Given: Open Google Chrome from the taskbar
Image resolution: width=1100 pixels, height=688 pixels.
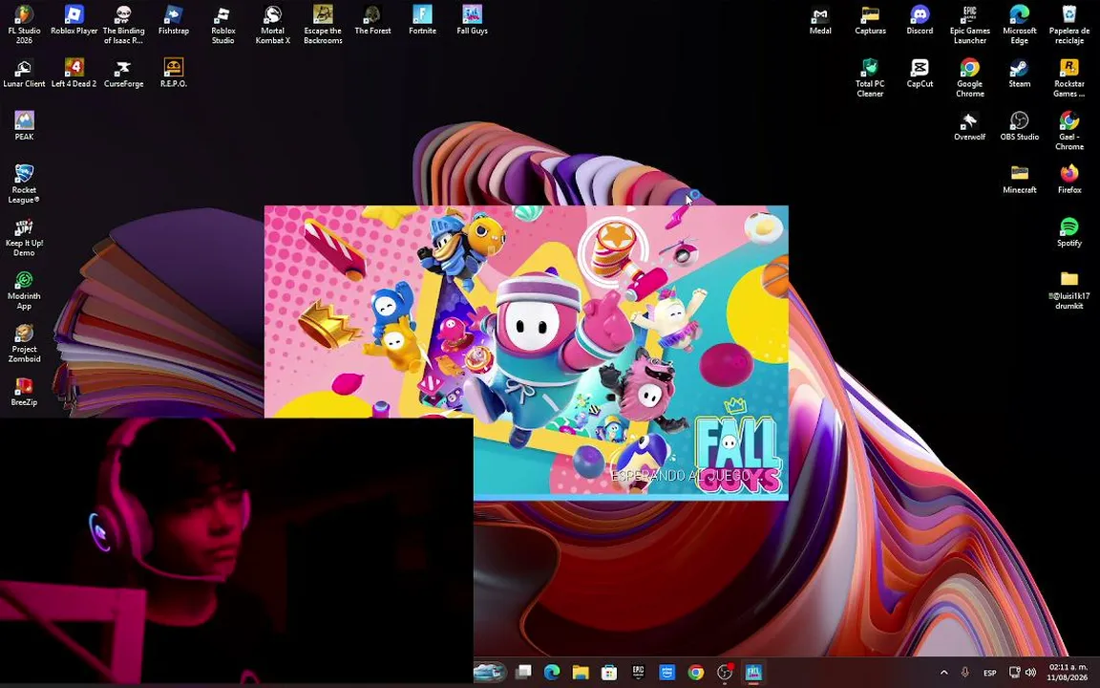Looking at the screenshot, I should tap(696, 673).
